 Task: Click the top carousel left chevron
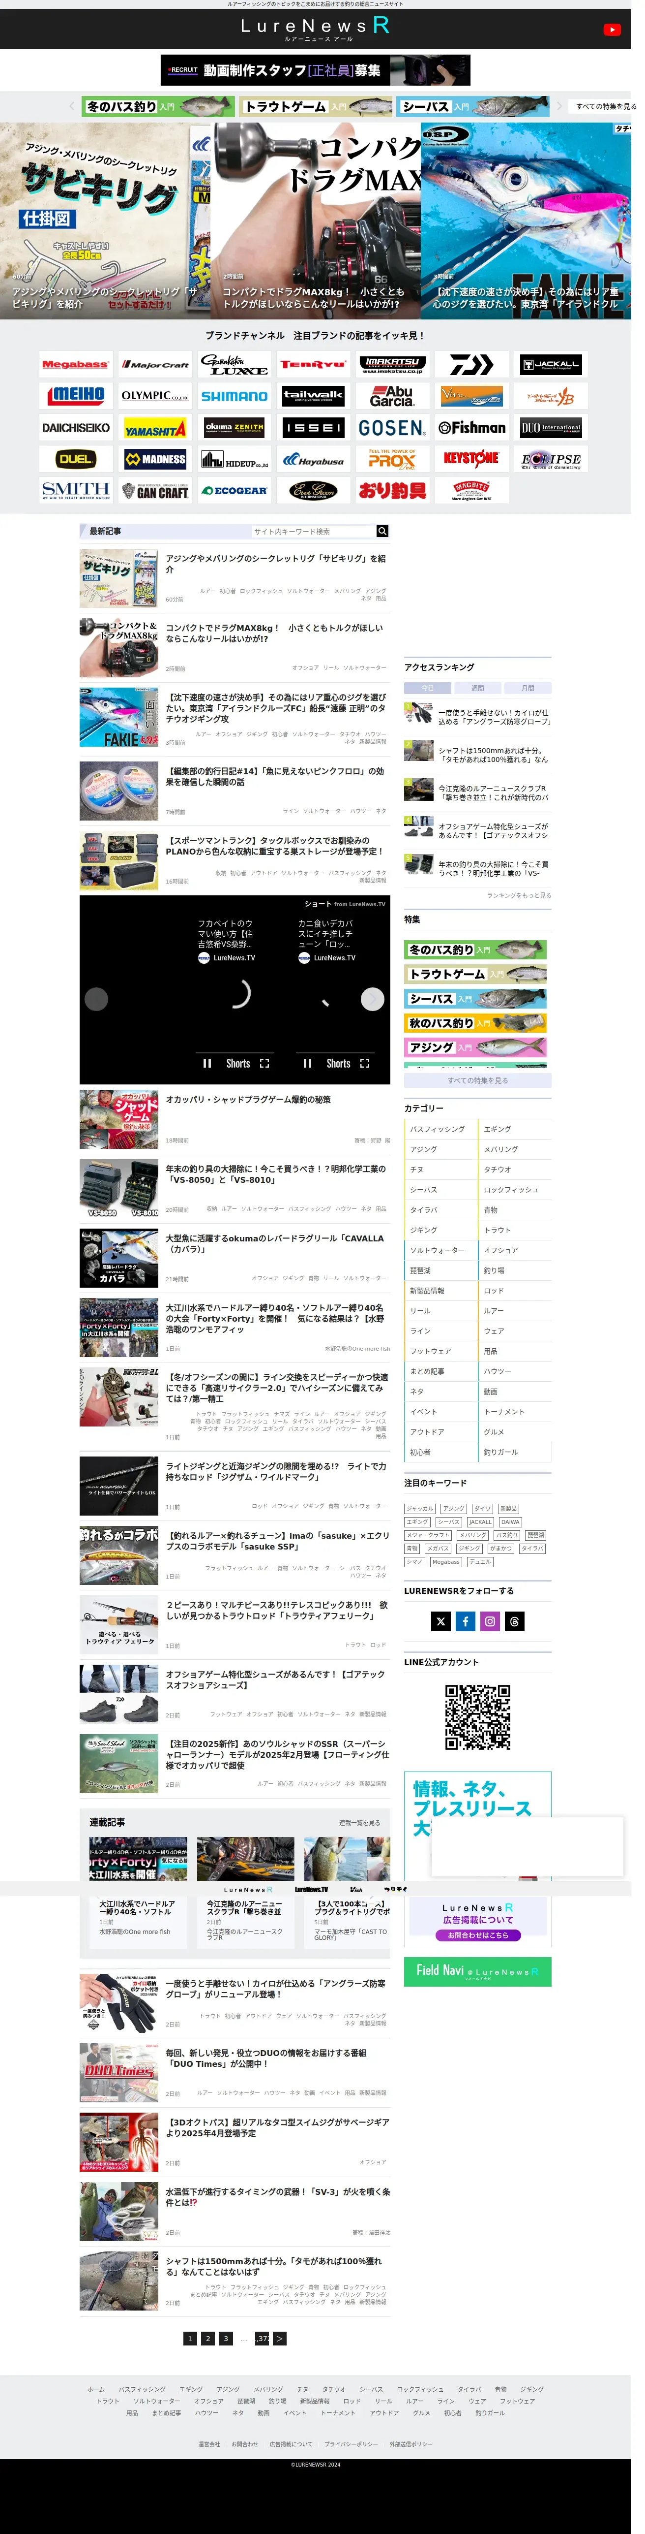tap(72, 106)
